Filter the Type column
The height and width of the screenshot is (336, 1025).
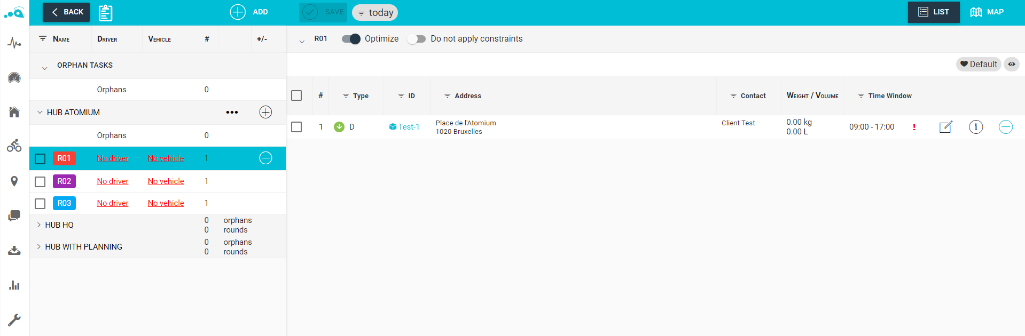[x=346, y=96]
